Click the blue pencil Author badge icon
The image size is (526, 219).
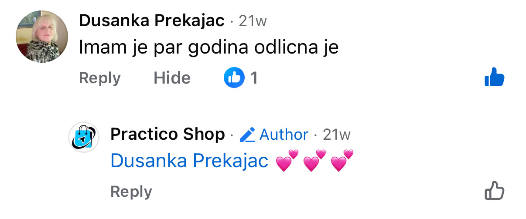(247, 135)
